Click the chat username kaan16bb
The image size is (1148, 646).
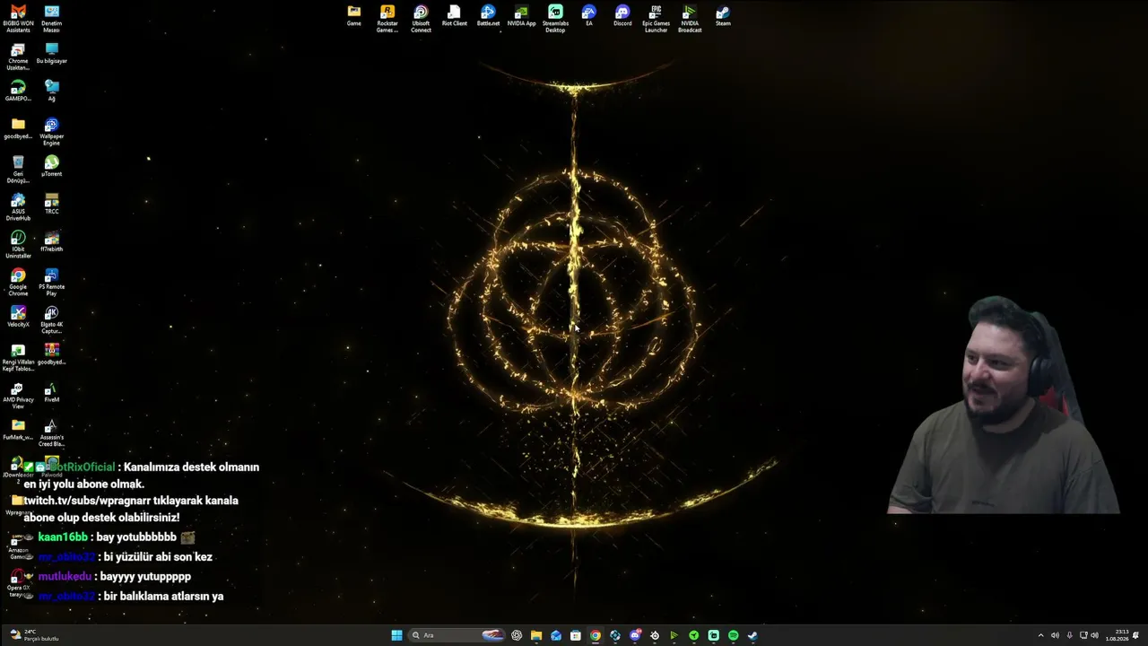pyautogui.click(x=63, y=537)
